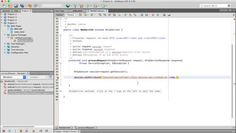Toggle Show Inner Classes filter in the Navigator
The height and width of the screenshot is (133, 236).
point(27,131)
